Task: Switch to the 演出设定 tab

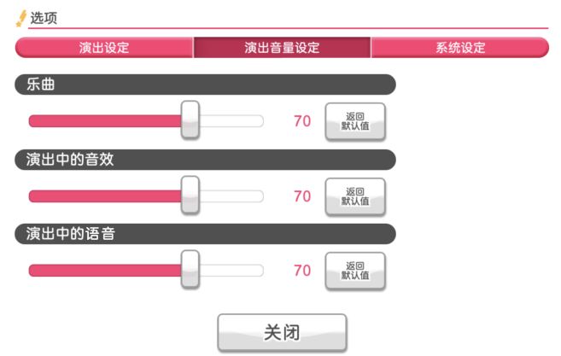Action: (104, 47)
